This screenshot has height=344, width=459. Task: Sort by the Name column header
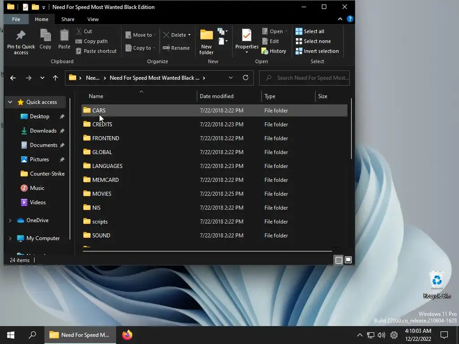[x=139, y=96]
